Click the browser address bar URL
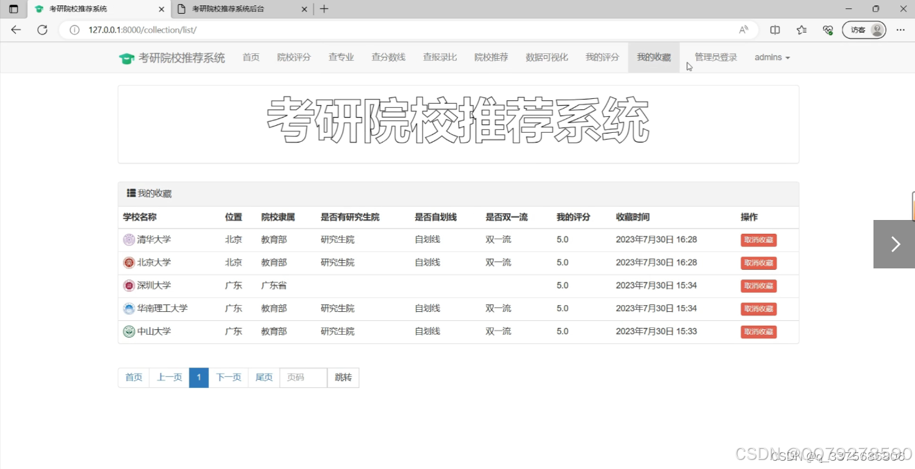This screenshot has height=469, width=915. [x=143, y=30]
